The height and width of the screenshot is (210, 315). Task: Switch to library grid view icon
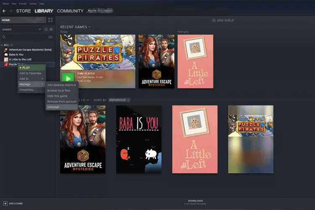click(x=50, y=20)
